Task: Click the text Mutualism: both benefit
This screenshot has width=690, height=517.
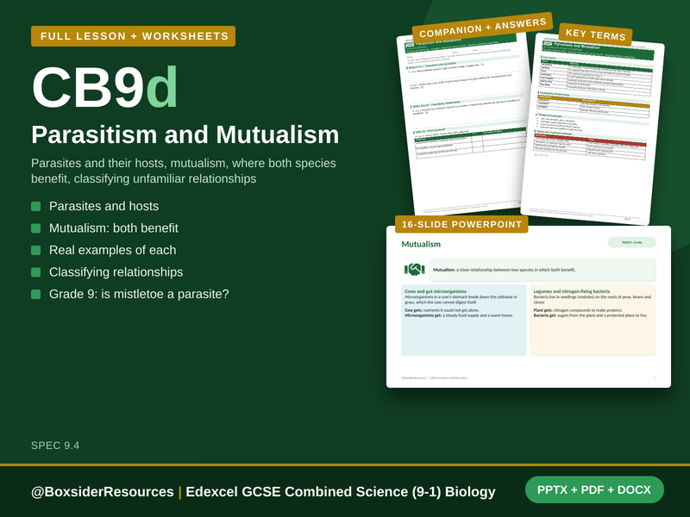Action: pos(114,228)
